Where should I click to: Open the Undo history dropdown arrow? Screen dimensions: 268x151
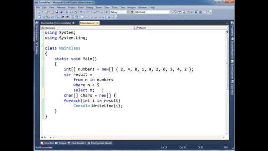[85, 12]
